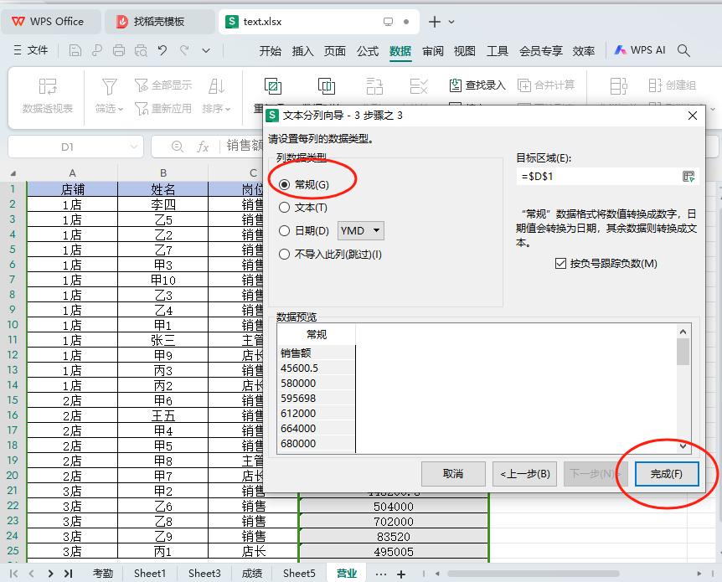Switch to the 公式 ribbon tab
Viewport: 722px width, 582px height.
click(368, 50)
